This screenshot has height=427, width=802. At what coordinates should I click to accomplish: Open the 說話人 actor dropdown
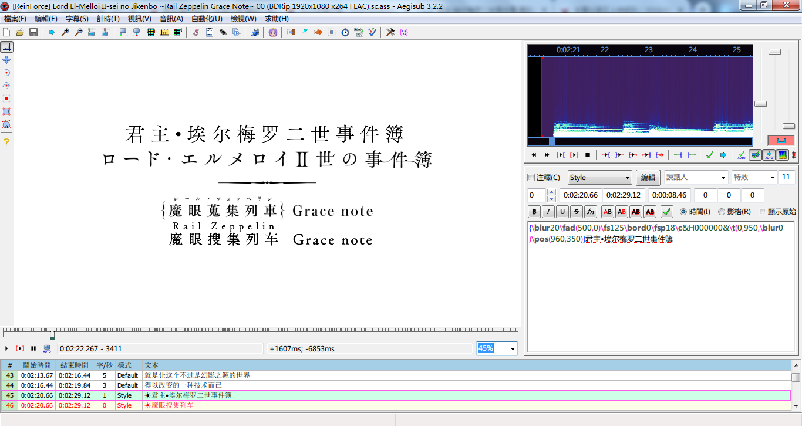pos(696,178)
